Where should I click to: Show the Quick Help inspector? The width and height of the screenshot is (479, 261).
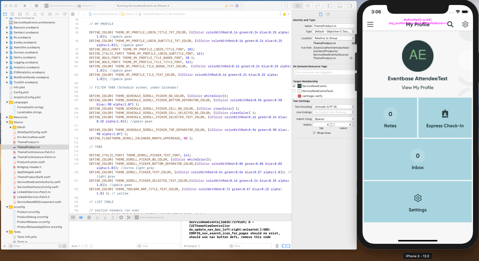tap(328, 14)
